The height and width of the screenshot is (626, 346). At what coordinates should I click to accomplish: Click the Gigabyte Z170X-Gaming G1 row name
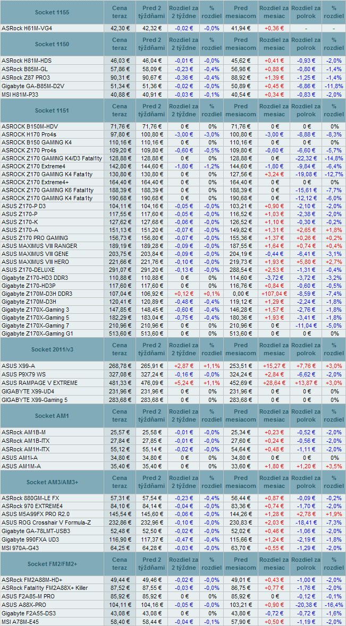(x=37, y=333)
